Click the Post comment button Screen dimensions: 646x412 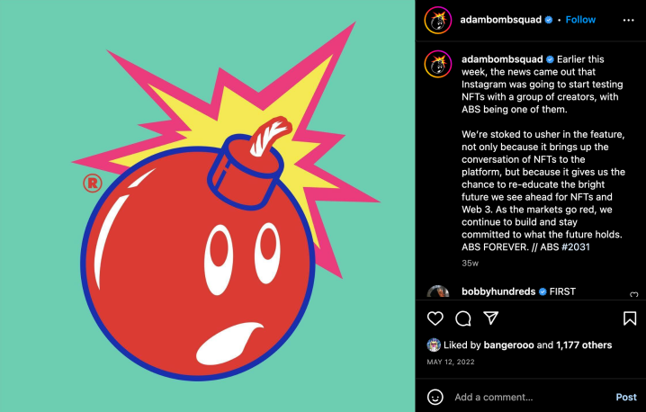point(626,398)
